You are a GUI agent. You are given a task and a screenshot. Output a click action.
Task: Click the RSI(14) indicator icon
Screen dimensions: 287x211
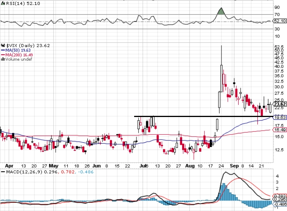coord(3,3)
